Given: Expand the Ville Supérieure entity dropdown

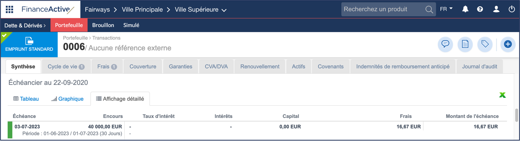Looking at the screenshot, I should [201, 10].
